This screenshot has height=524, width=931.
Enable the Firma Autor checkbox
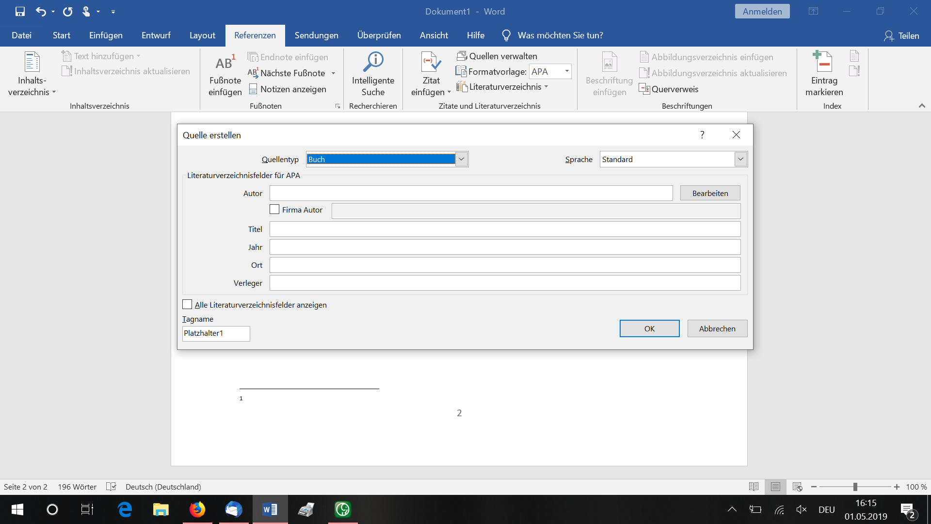(x=274, y=209)
